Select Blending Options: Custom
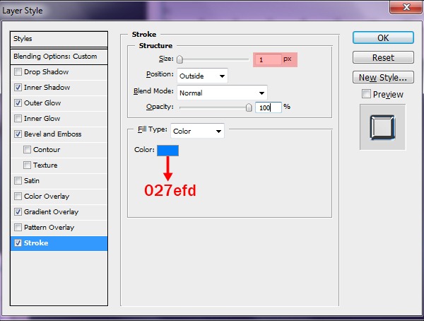The height and width of the screenshot is (321, 424). tap(59, 57)
